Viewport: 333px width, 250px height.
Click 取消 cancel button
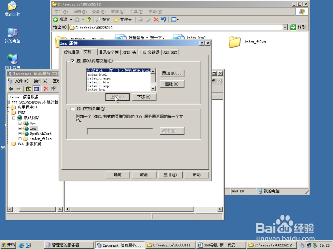click(144, 175)
